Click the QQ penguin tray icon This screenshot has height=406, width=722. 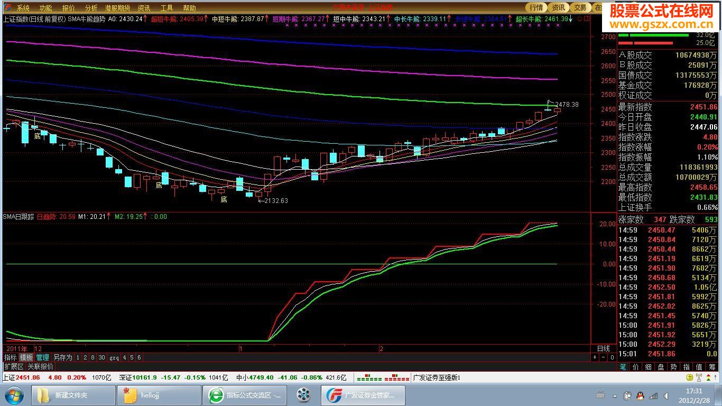[x=640, y=395]
